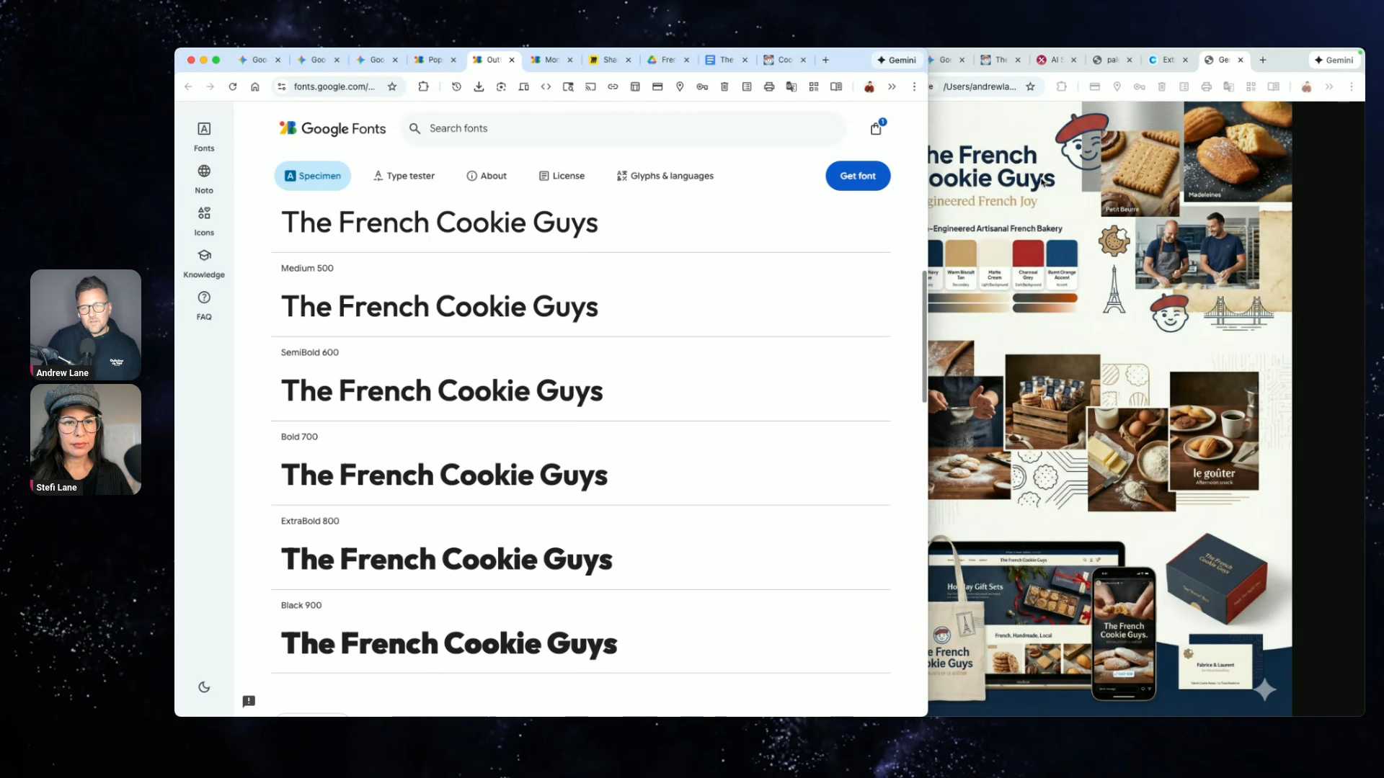Open Chrome three-dot menu
This screenshot has width=1384, height=778.
(914, 86)
